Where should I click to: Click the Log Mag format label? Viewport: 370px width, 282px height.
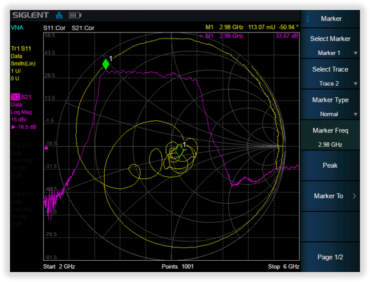click(21, 112)
